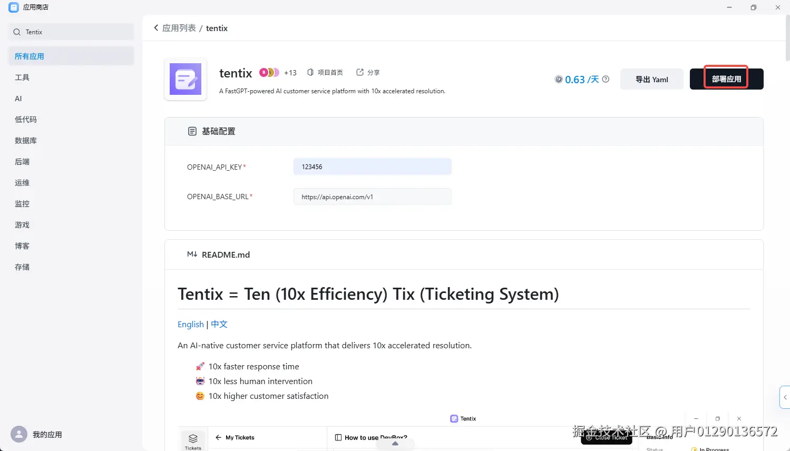Close the 应用商店 window
Screen dimensions: 790x451
778,7
